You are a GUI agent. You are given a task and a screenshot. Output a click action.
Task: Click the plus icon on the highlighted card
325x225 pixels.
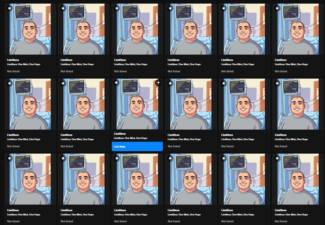(158, 83)
